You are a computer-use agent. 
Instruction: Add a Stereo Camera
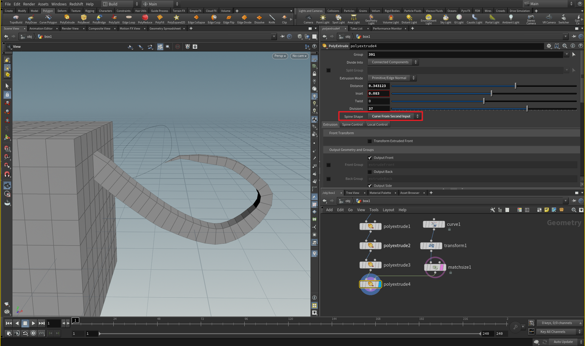pos(531,19)
